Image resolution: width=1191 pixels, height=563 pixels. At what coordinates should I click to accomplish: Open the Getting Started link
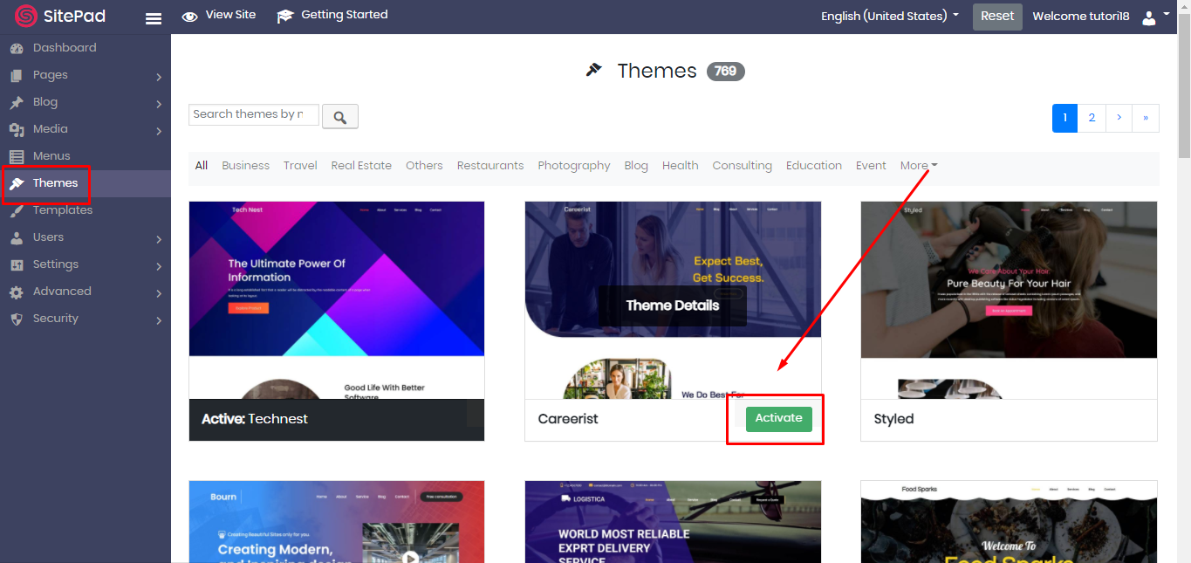[345, 15]
